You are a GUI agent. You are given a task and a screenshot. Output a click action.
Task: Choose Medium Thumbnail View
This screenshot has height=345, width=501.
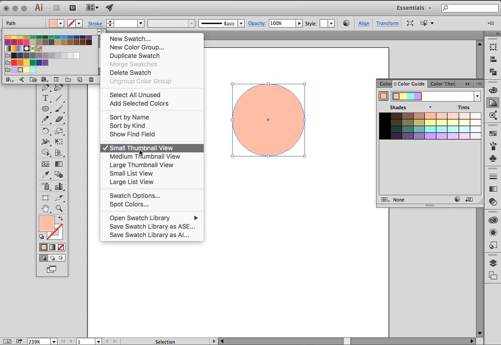152,156
